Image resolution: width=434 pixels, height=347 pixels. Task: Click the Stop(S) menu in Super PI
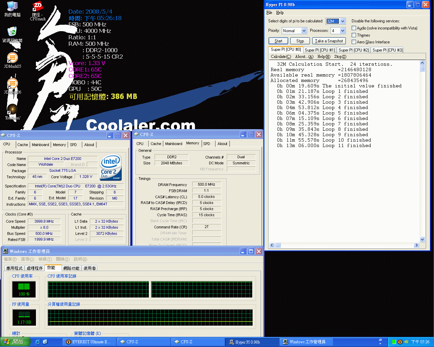point(340,57)
